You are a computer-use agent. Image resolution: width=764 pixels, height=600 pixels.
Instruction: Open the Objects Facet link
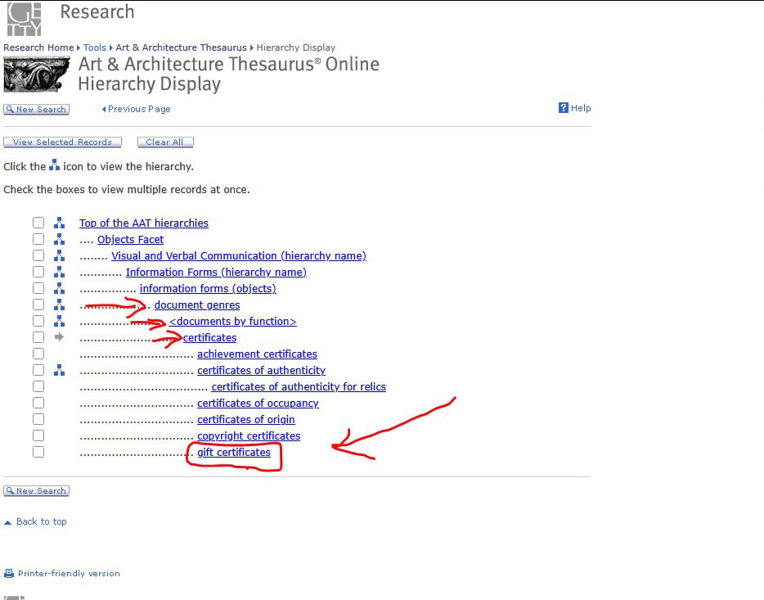[130, 239]
